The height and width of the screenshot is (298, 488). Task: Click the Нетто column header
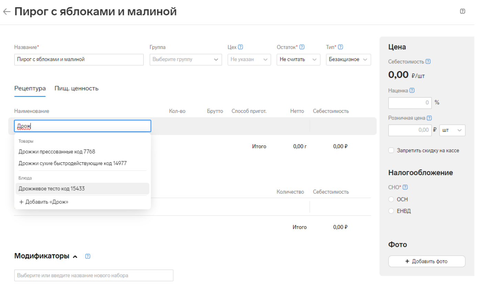(x=297, y=111)
